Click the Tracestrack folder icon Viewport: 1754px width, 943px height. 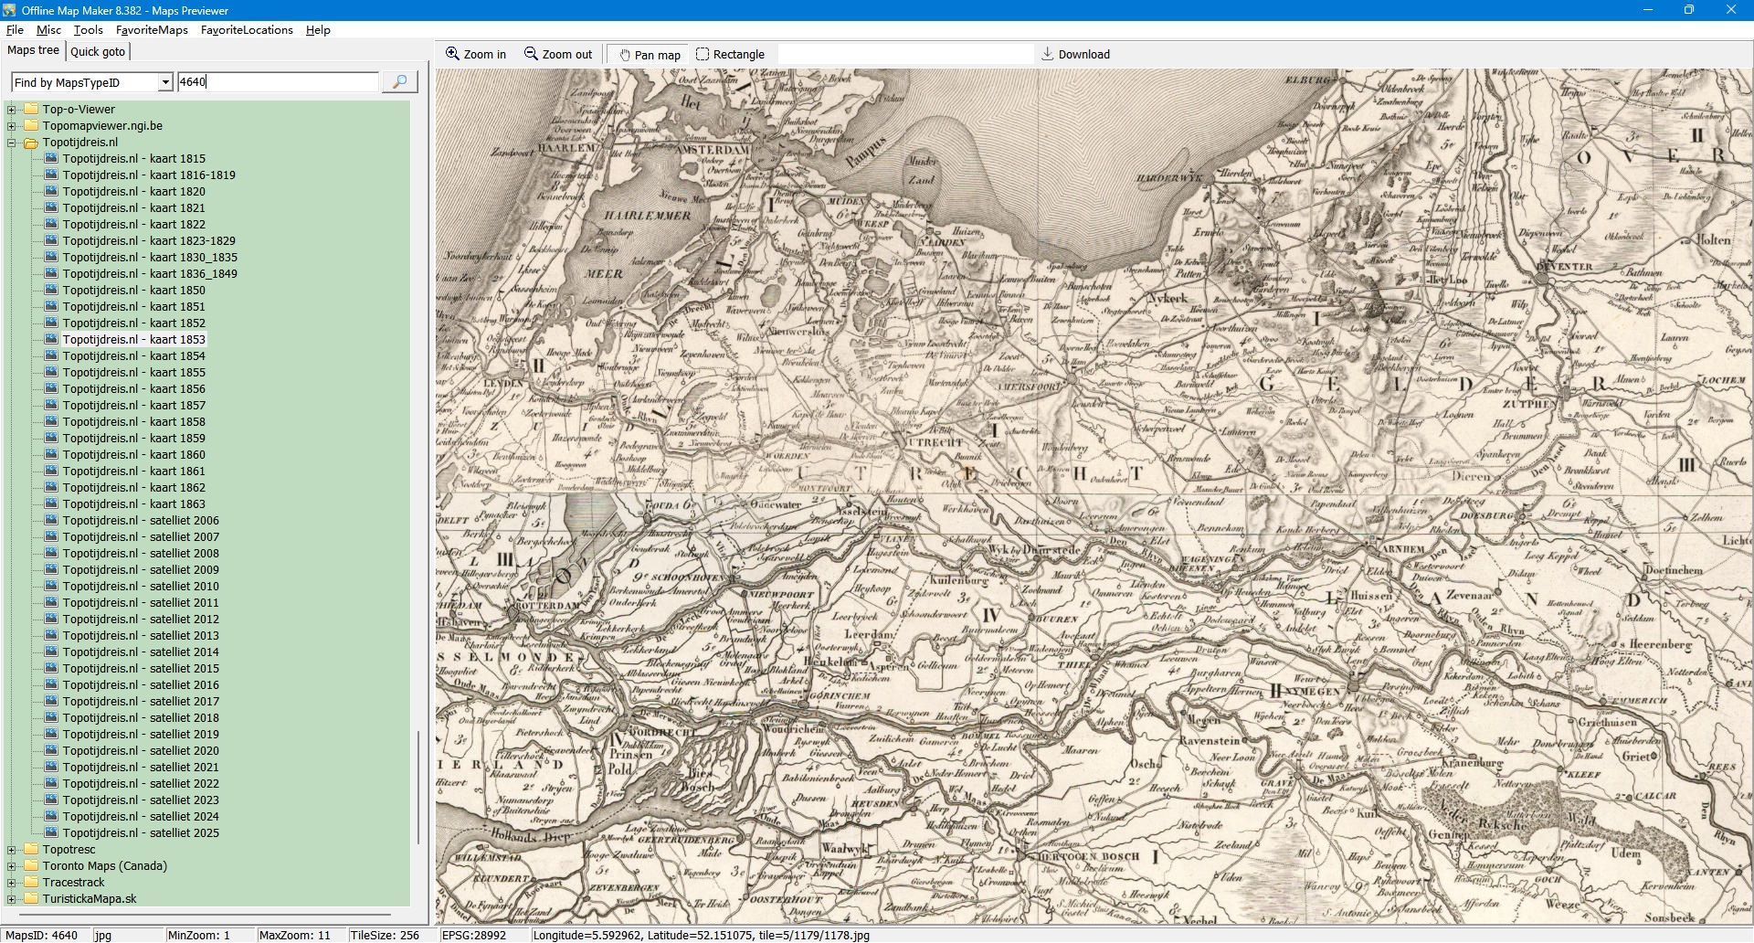pyautogui.click(x=30, y=883)
